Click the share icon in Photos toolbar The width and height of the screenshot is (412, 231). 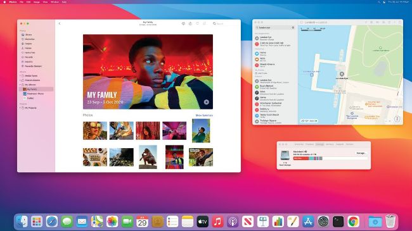(190, 23)
